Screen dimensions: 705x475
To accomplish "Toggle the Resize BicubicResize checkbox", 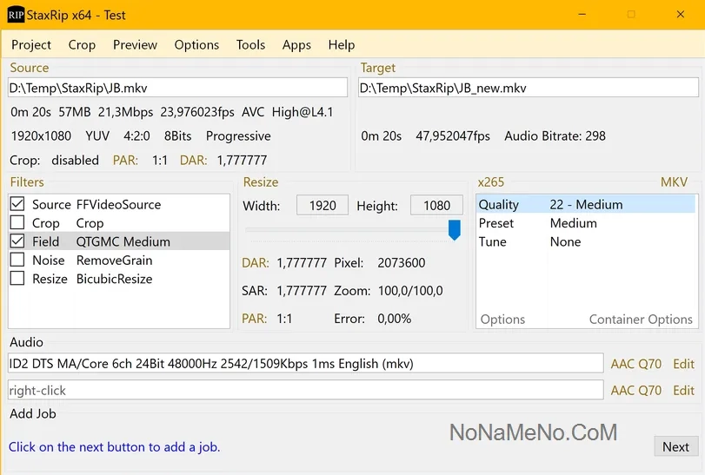I will coord(17,279).
